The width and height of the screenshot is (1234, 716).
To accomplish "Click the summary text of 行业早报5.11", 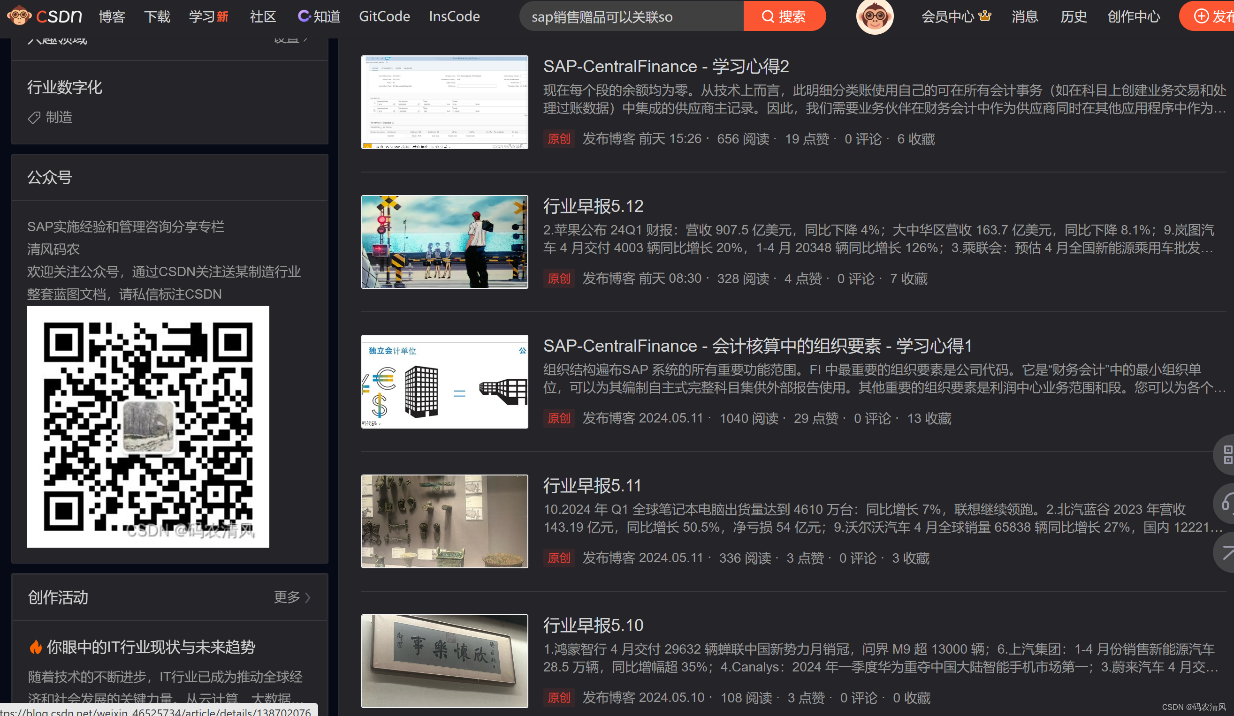I will 883,518.
